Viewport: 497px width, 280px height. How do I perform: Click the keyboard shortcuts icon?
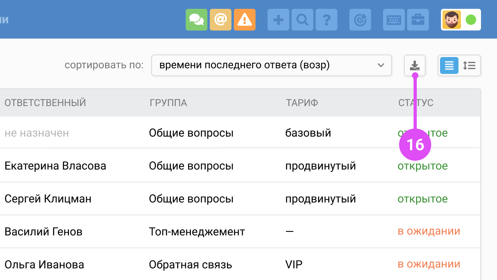394,20
